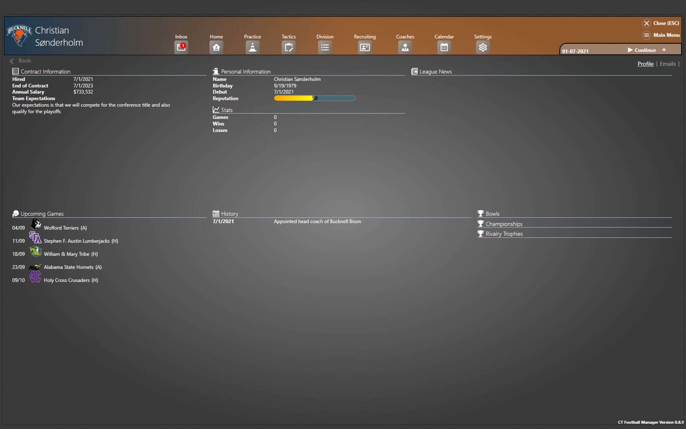This screenshot has width=686, height=429.
Task: Expand the Continue dropdown arrow
Action: [x=664, y=50]
